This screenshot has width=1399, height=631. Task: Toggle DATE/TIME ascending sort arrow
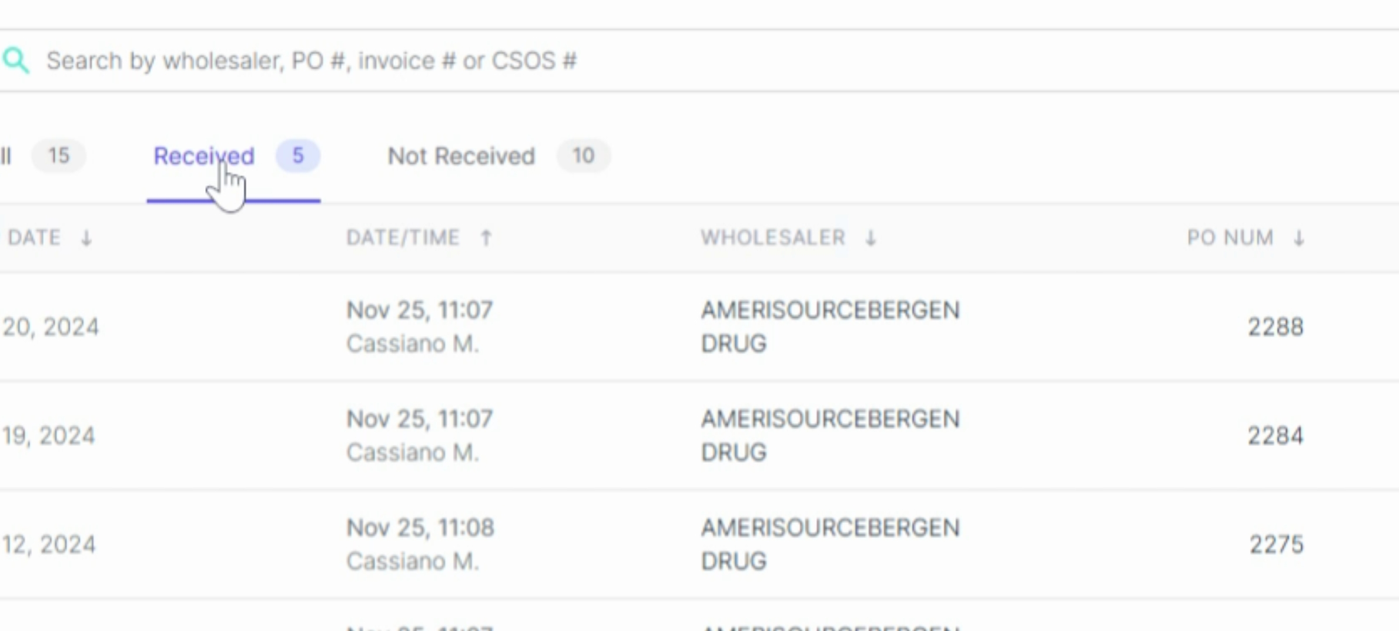click(x=486, y=238)
